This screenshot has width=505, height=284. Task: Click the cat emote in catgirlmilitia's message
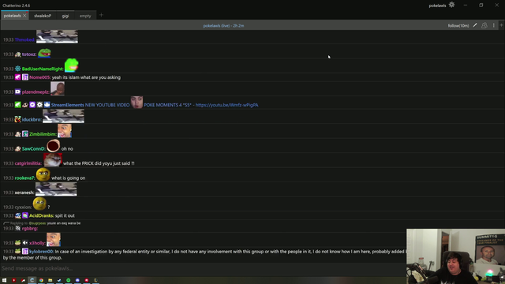[x=53, y=160]
